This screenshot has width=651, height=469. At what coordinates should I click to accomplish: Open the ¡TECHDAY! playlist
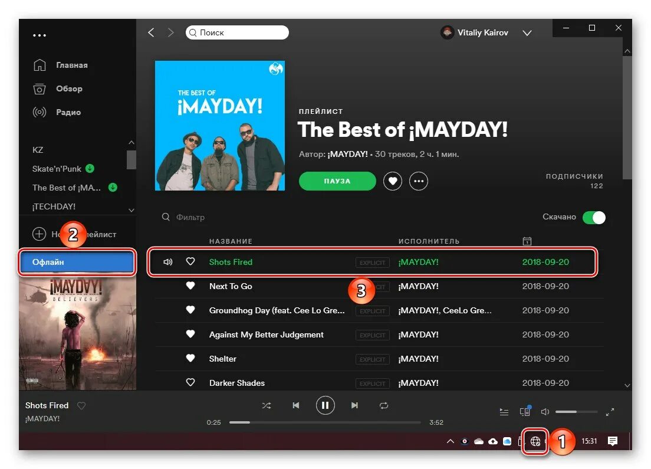point(54,206)
